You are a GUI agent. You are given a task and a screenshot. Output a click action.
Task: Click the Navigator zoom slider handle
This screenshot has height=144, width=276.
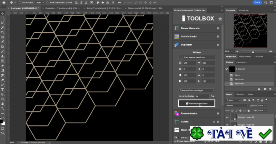tap(253, 52)
